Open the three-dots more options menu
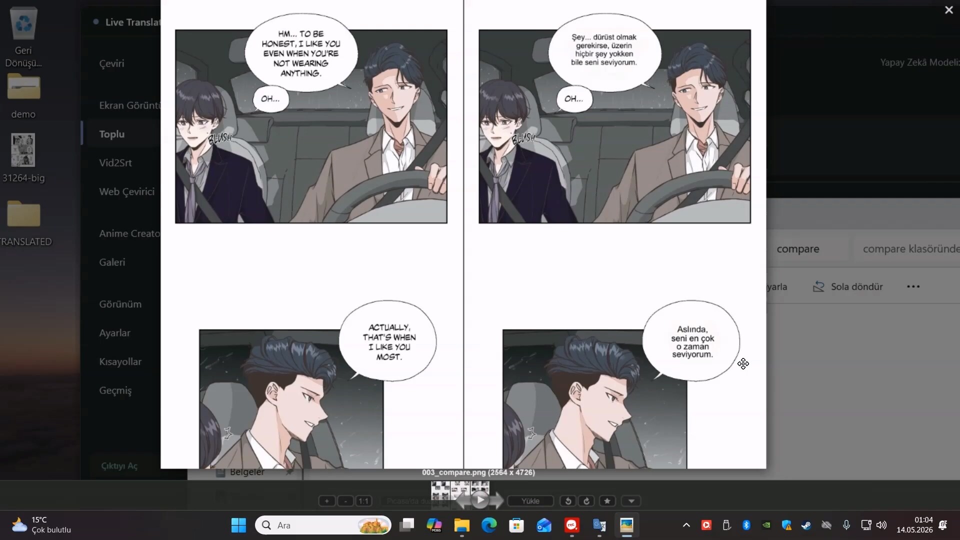The height and width of the screenshot is (540, 960). (913, 287)
